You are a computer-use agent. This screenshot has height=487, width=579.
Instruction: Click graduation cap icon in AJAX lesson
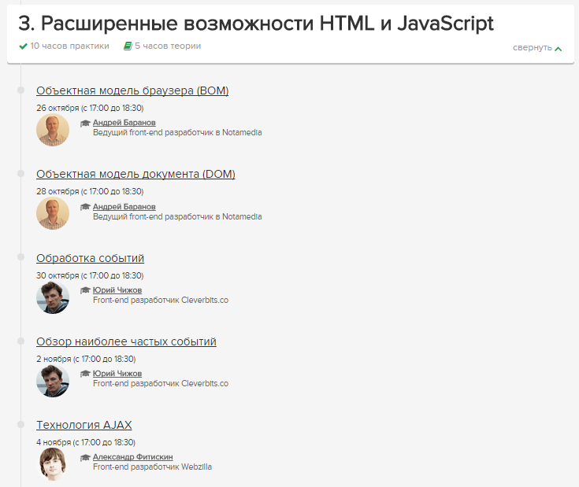coord(85,457)
